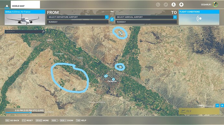This screenshot has width=224, height=125.
Task: Click the Zaragoza city location pin
Action: tap(113, 79)
